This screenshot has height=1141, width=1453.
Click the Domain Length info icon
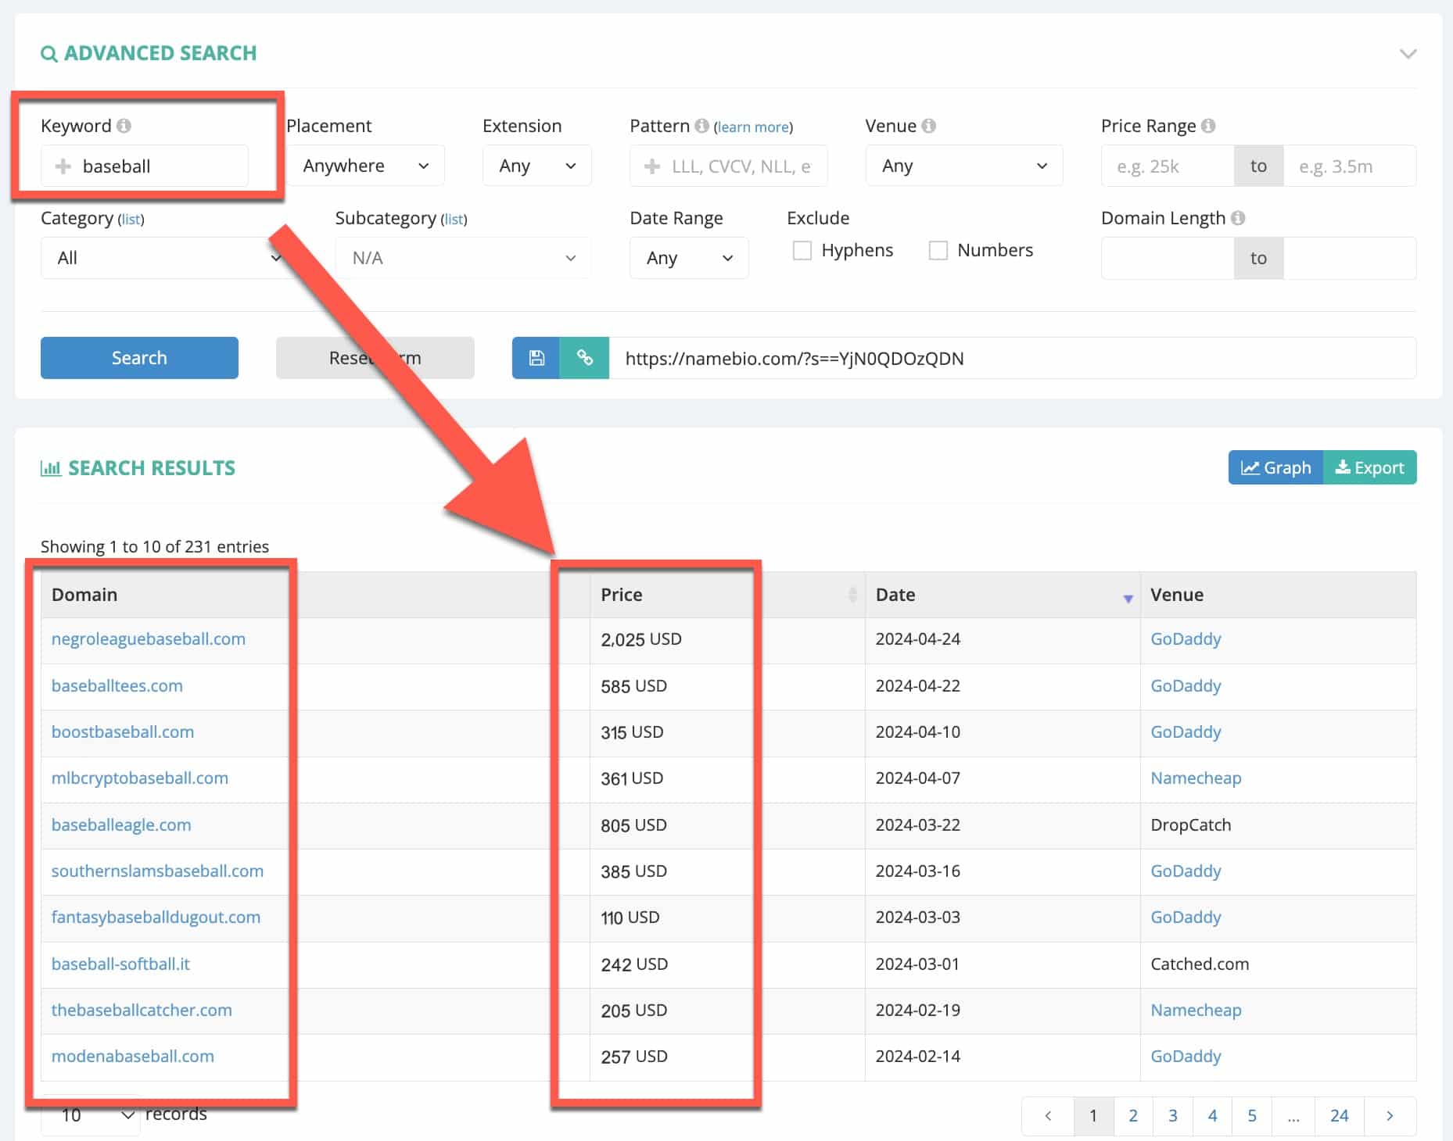[x=1238, y=218]
